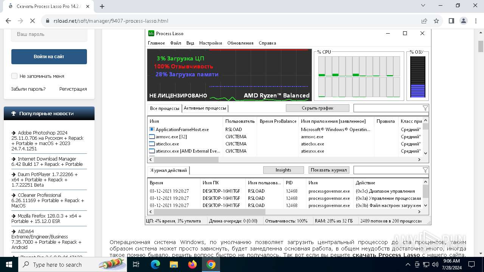The image size is (484, 272).
Task: Open the Справка menu in Process Lasso
Action: pos(267,43)
